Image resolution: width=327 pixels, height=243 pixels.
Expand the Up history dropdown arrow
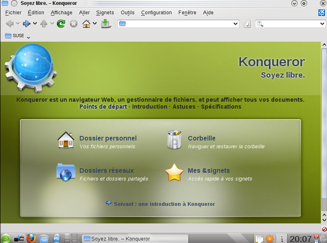pyautogui.click(x=52, y=24)
